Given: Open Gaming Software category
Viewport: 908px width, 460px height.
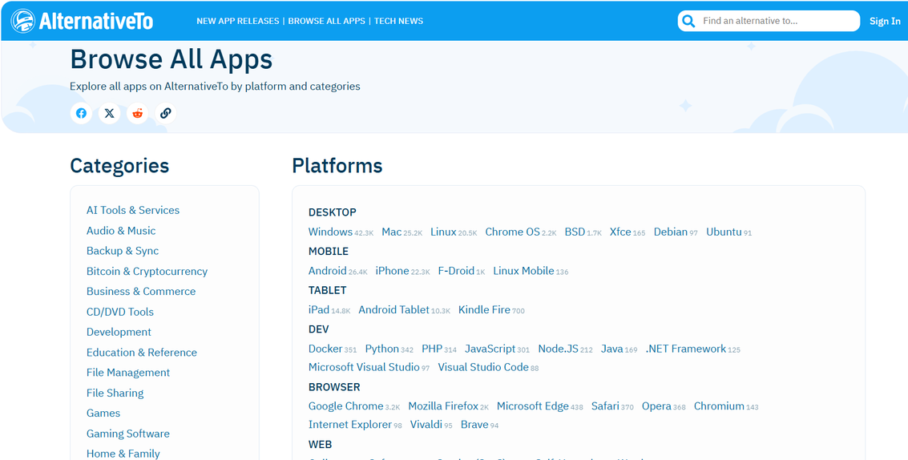Looking at the screenshot, I should click(x=128, y=434).
